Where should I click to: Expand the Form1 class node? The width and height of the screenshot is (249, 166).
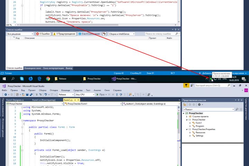[x=190, y=123]
